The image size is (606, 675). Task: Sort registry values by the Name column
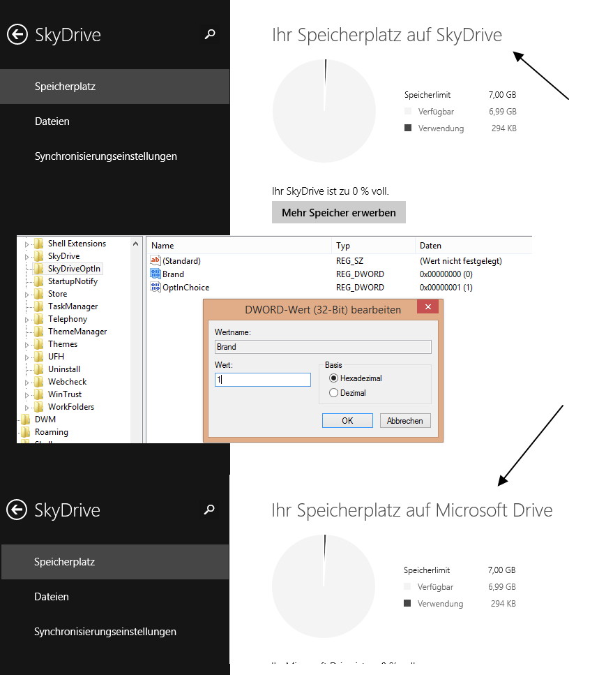[238, 246]
